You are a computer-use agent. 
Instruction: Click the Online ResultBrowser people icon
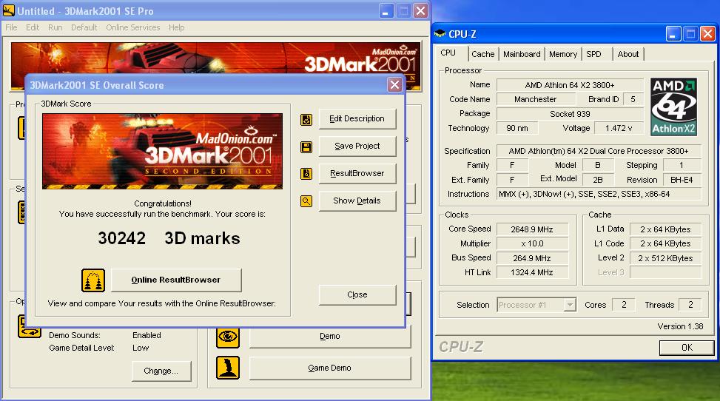93,280
